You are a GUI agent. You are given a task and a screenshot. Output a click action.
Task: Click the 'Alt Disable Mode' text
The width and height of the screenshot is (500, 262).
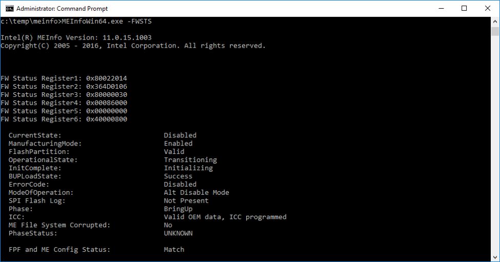[196, 193]
